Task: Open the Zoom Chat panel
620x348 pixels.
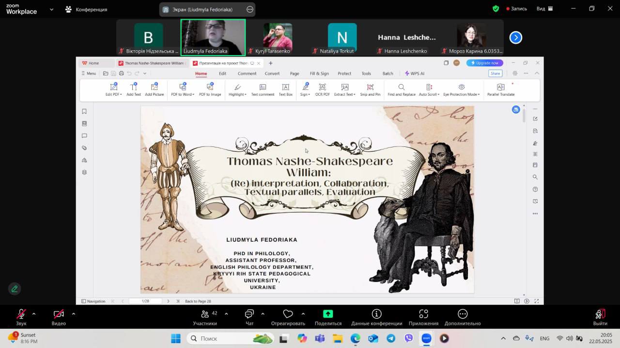Action: click(x=249, y=315)
